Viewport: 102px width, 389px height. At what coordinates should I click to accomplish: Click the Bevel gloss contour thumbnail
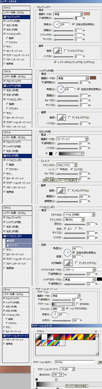click(67, 263)
